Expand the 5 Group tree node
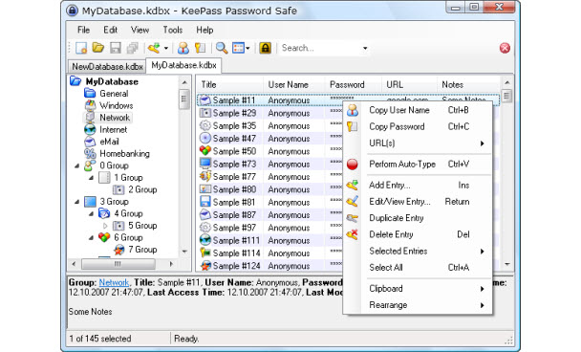 (x=105, y=226)
